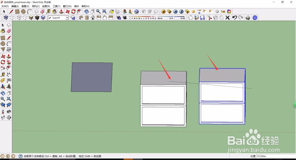Select the Section Plane tool
Image resolution: width=296 pixels, height=160 pixels.
click(x=9, y=117)
